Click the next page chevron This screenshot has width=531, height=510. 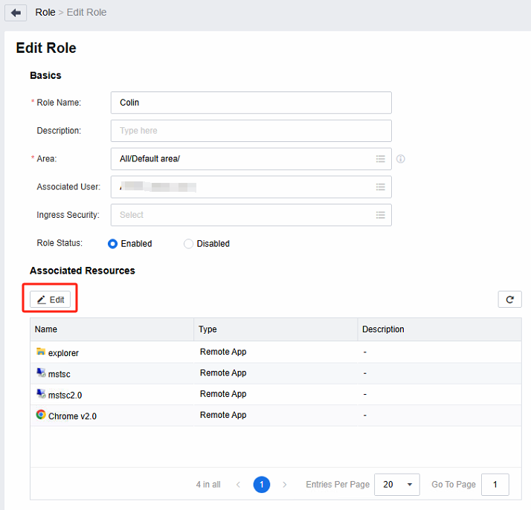[285, 485]
